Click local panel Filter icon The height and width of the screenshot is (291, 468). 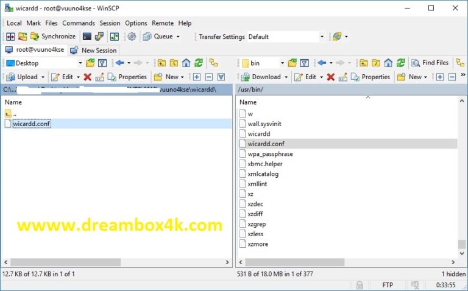pos(102,63)
